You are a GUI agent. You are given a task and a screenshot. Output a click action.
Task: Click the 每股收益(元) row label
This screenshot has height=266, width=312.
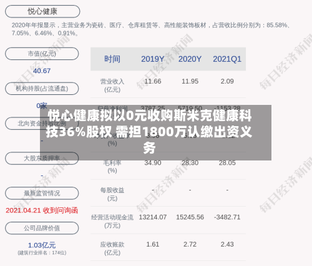tap(112, 194)
